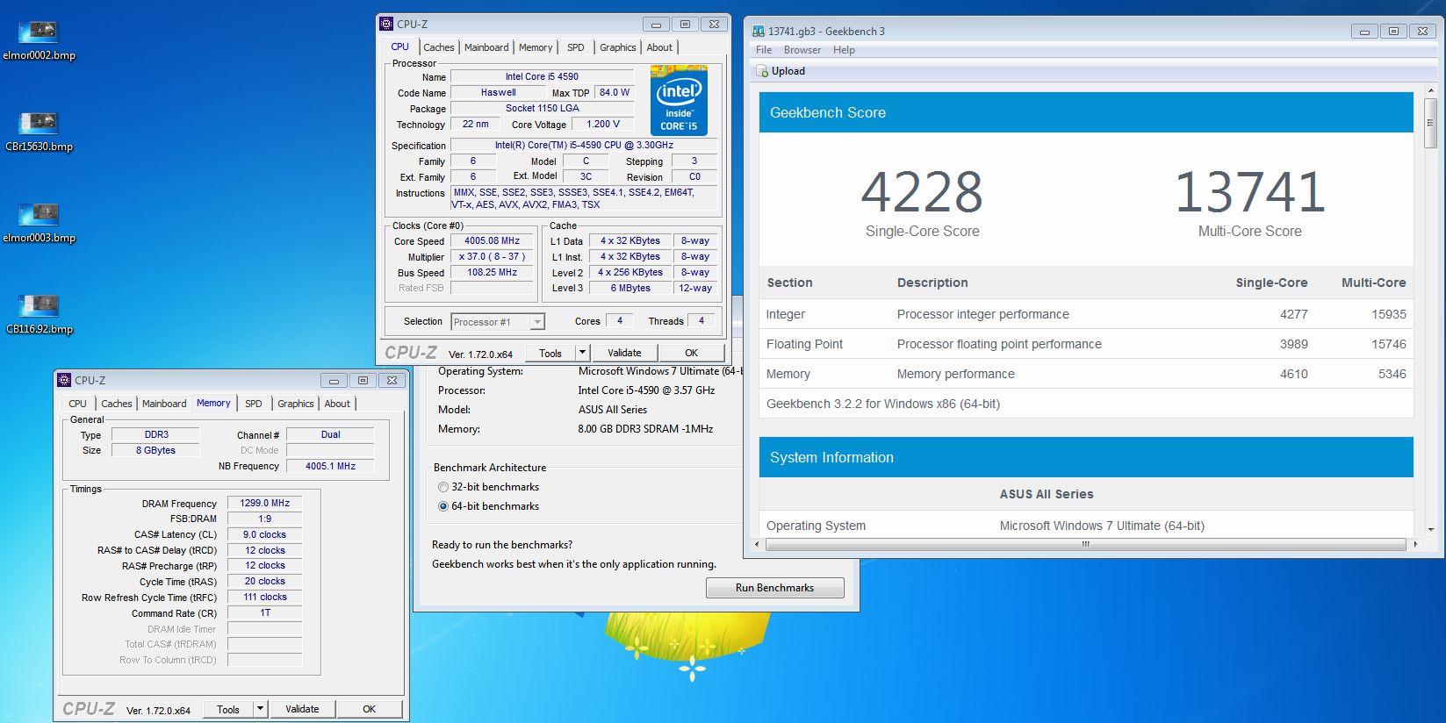Click the processor Name field Intel Core i5 4590
Image resolution: width=1446 pixels, height=723 pixels.
pyautogui.click(x=542, y=76)
